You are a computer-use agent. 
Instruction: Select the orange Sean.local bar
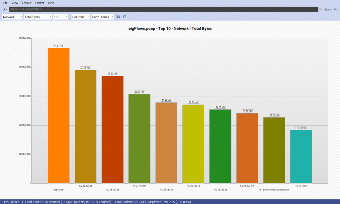pos(58,115)
